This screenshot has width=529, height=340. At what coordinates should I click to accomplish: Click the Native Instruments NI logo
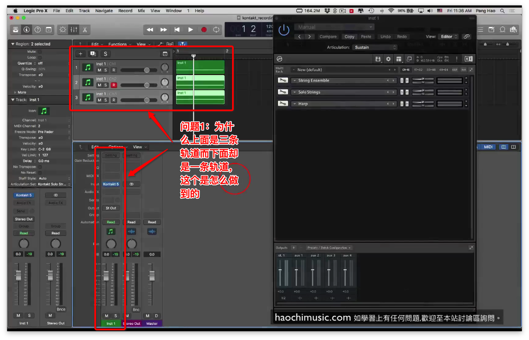click(x=469, y=59)
